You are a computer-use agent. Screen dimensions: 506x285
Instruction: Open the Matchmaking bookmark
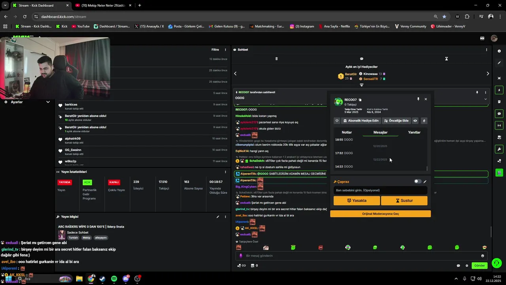[267, 27]
